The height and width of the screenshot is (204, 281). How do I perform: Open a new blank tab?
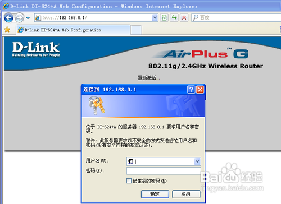tap(136, 30)
